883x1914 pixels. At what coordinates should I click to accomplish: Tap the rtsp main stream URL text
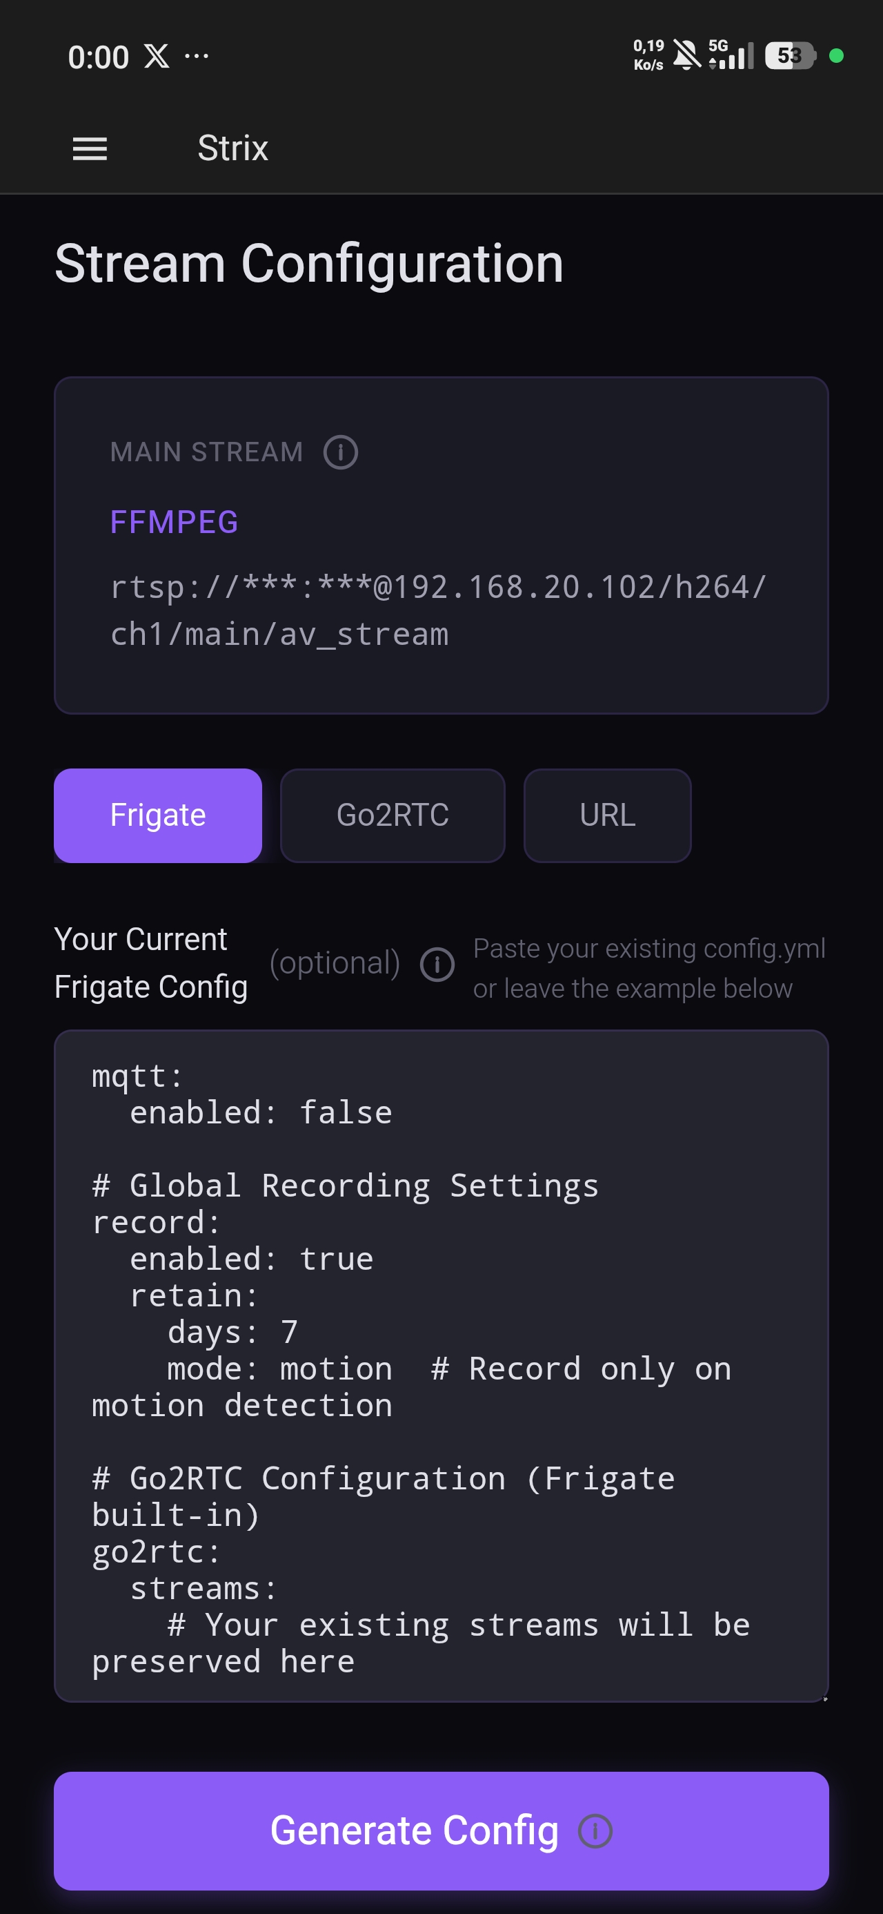pos(438,611)
